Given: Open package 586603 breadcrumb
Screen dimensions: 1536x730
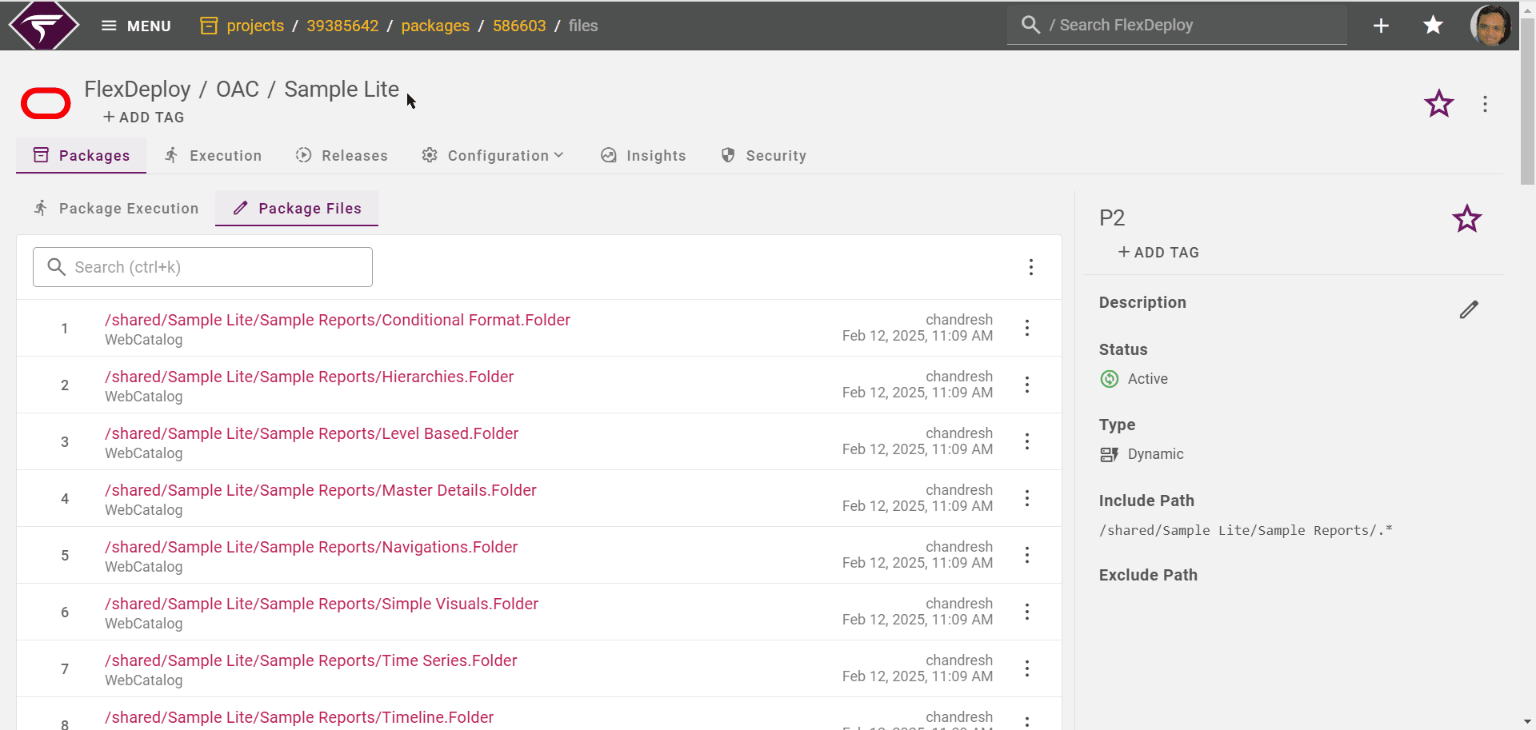Looking at the screenshot, I should coord(519,26).
